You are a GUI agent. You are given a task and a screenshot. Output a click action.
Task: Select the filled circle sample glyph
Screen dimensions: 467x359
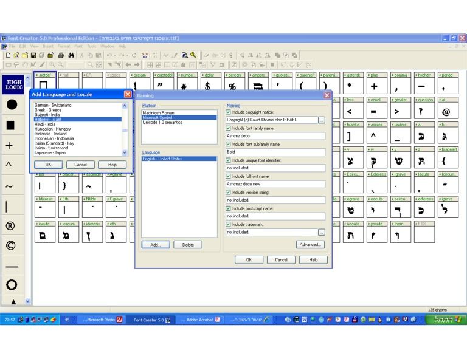[12, 104]
